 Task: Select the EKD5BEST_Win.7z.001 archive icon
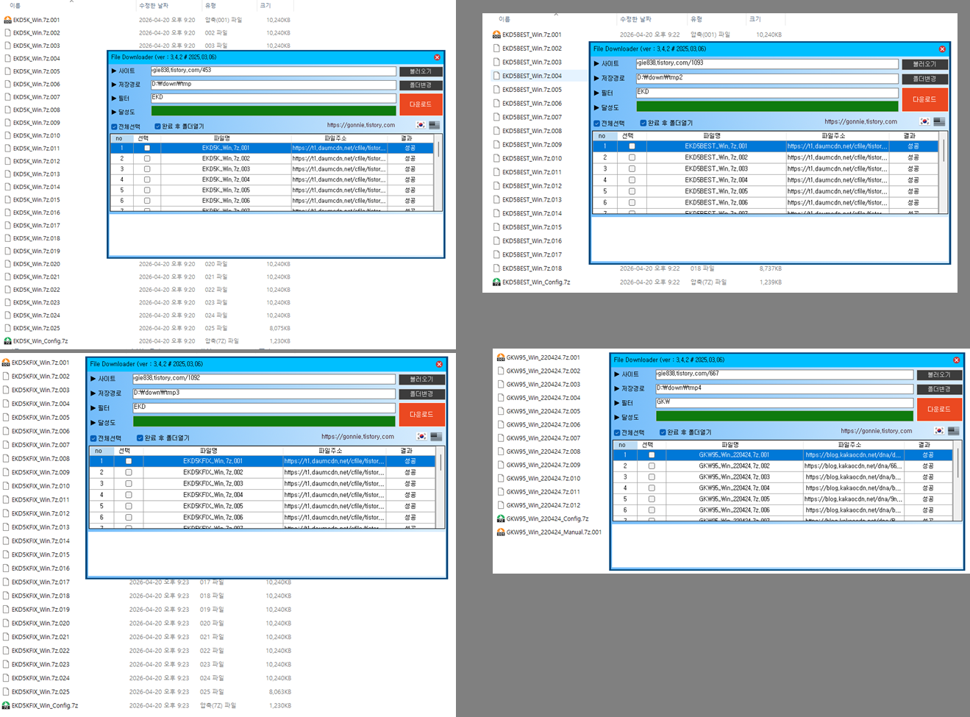point(496,35)
